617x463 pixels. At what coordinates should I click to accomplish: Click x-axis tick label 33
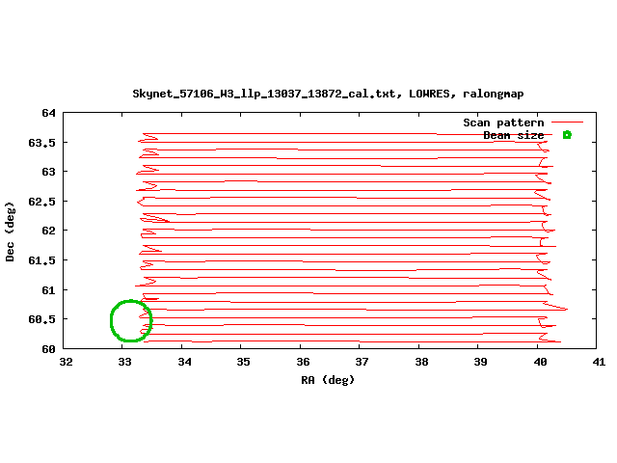[x=124, y=362]
